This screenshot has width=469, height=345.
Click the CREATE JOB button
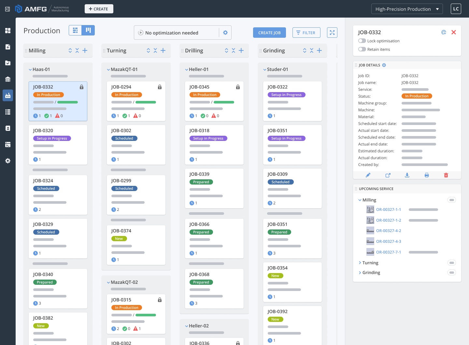tap(269, 33)
